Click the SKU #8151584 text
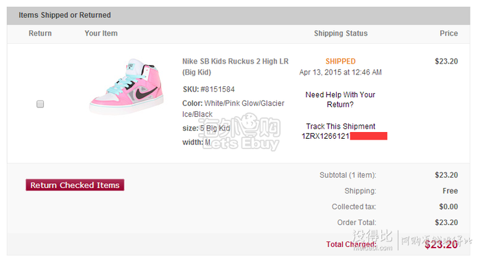The width and height of the screenshot is (480, 264). tap(208, 90)
